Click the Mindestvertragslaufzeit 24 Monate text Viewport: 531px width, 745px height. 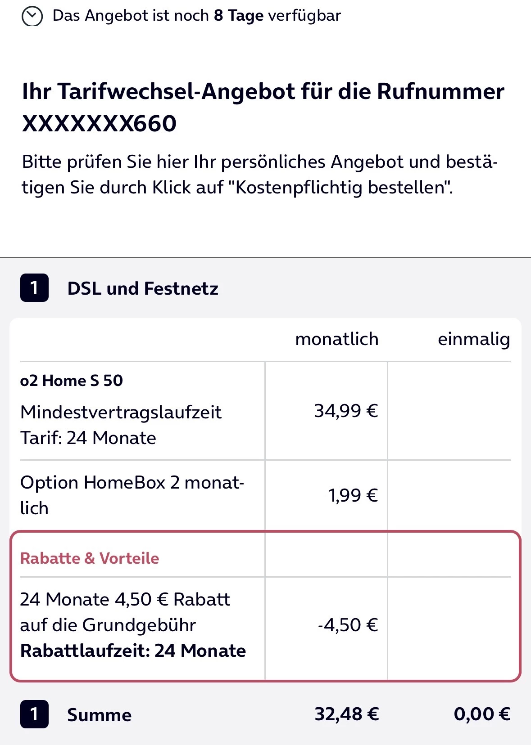(121, 425)
